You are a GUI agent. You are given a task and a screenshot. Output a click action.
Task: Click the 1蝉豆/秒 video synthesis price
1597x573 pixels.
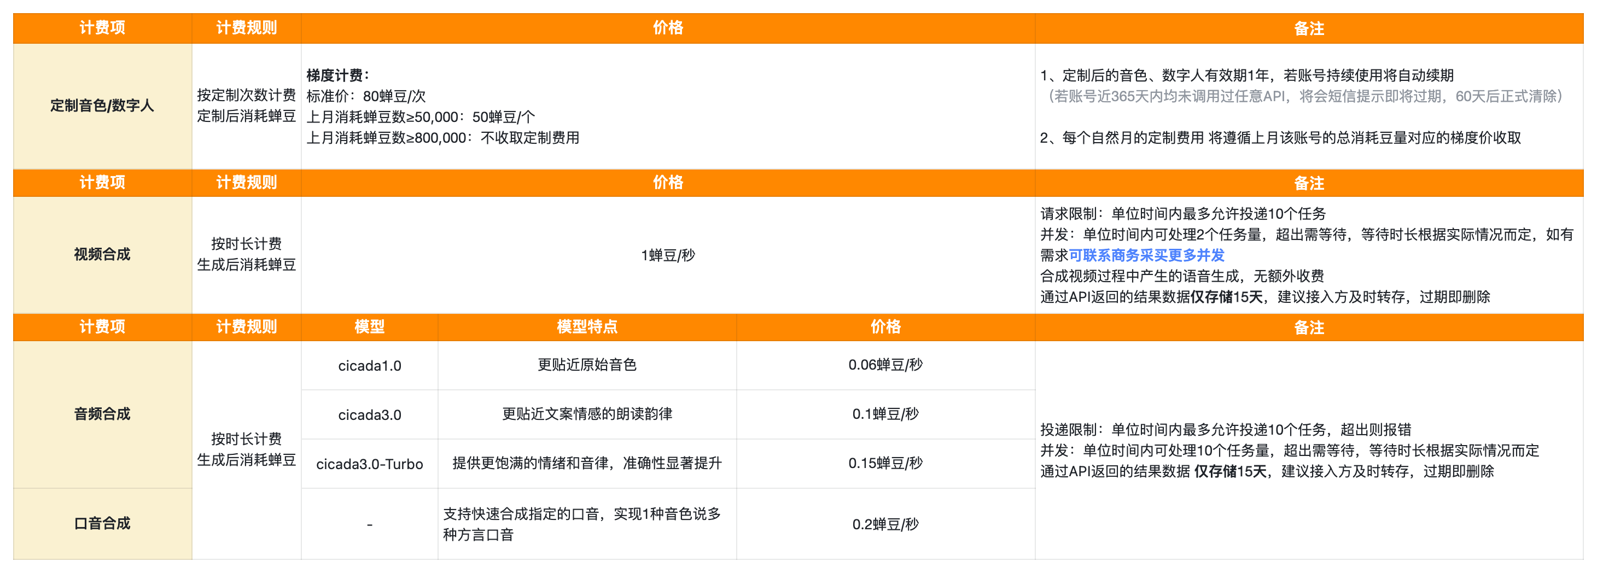coord(668,255)
